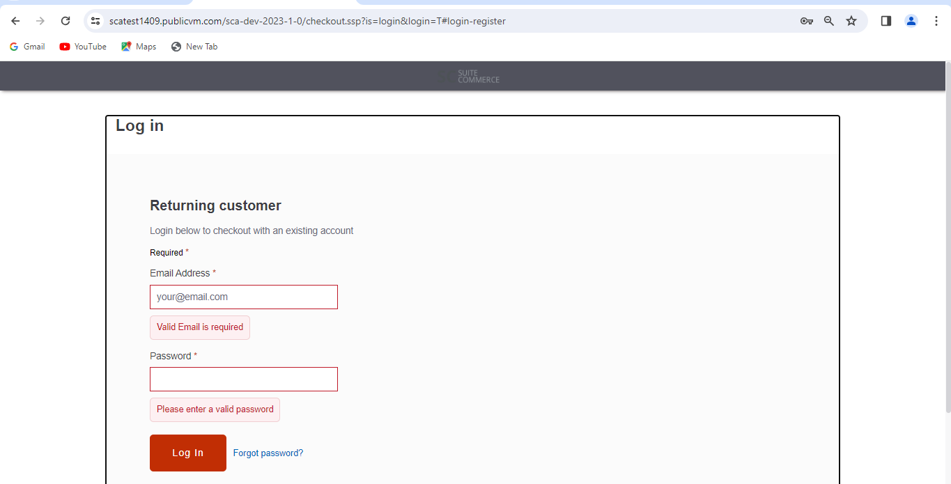Screen dimensions: 951x484
Task: Open site information icon in address bar
Action: (96, 21)
